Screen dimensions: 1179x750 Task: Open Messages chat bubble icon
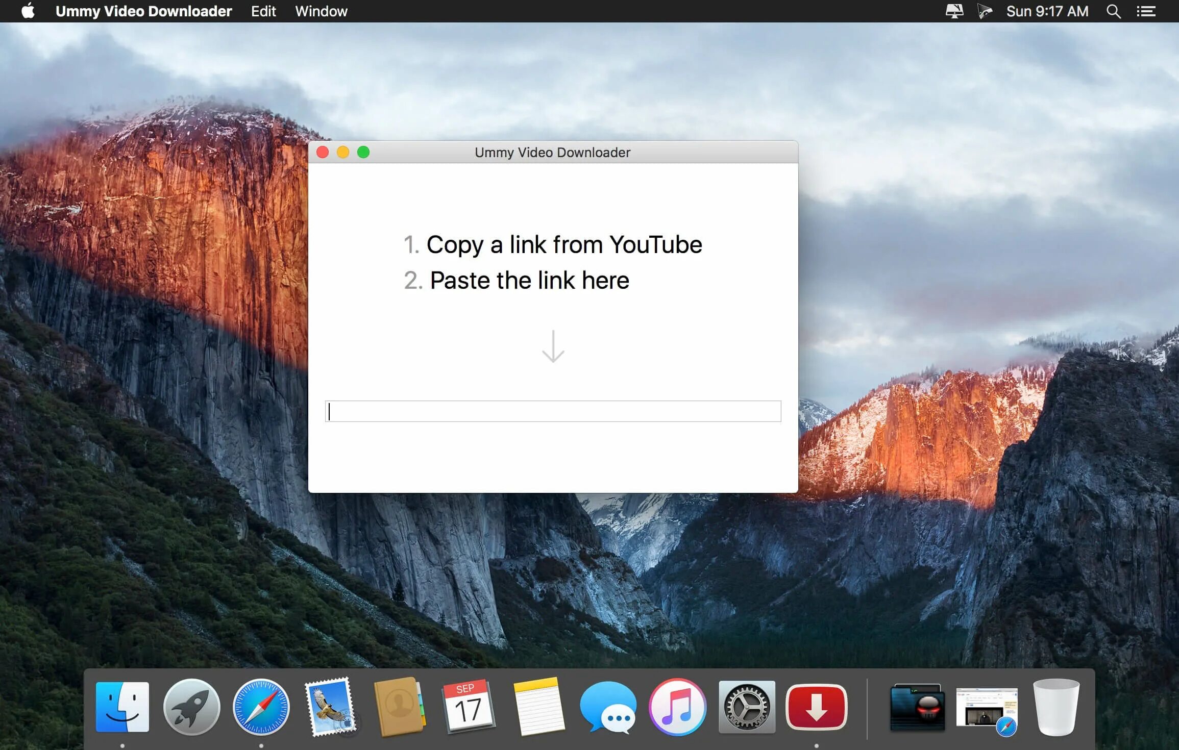608,707
